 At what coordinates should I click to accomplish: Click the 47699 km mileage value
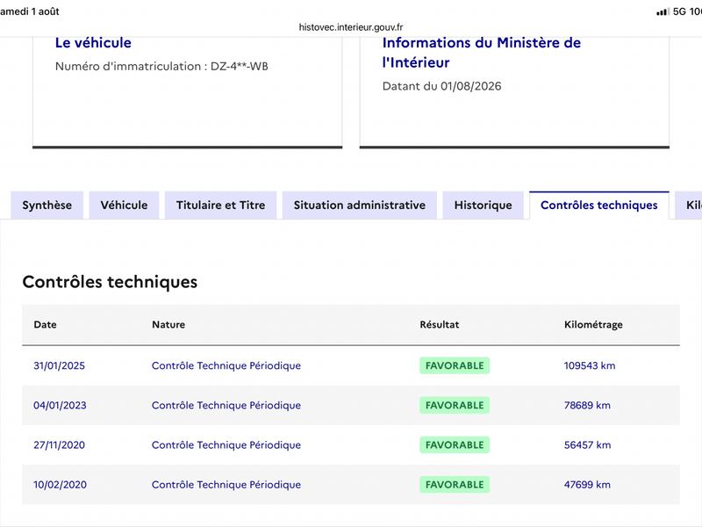point(587,485)
